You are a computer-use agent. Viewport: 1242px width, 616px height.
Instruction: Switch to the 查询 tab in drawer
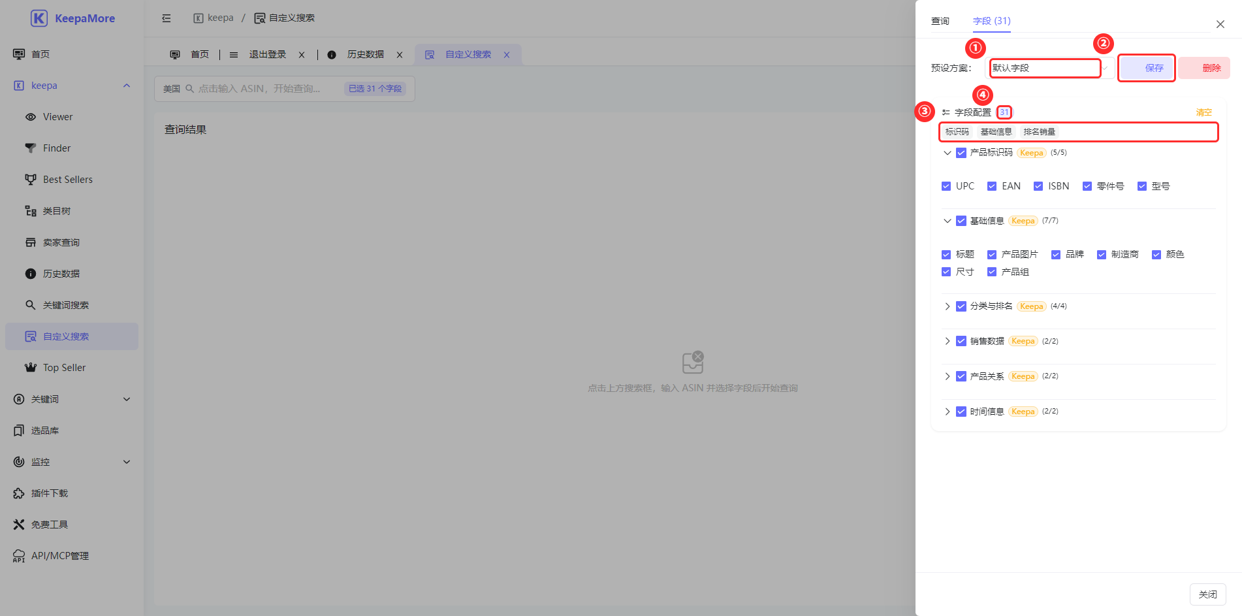[940, 21]
